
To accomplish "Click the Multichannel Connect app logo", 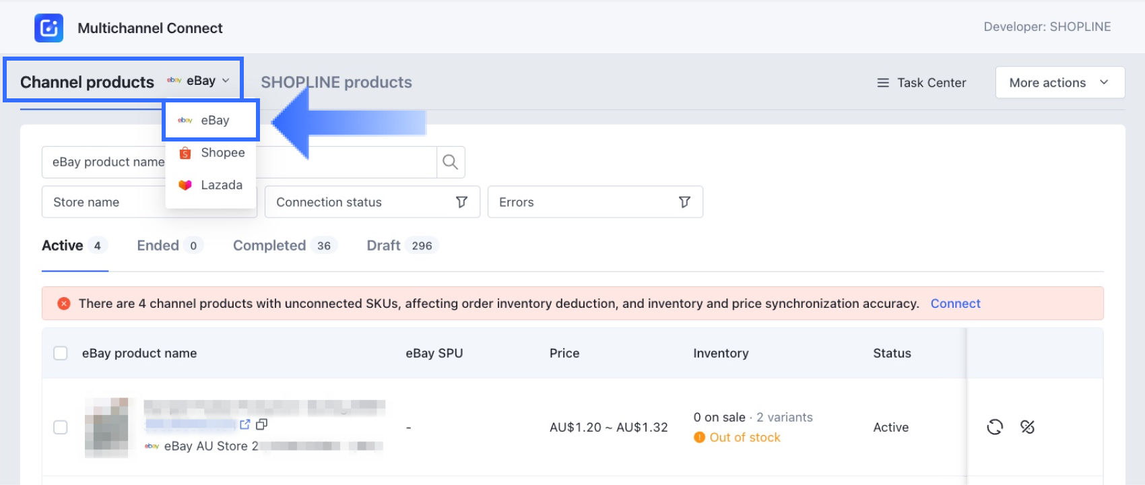I will (48, 28).
